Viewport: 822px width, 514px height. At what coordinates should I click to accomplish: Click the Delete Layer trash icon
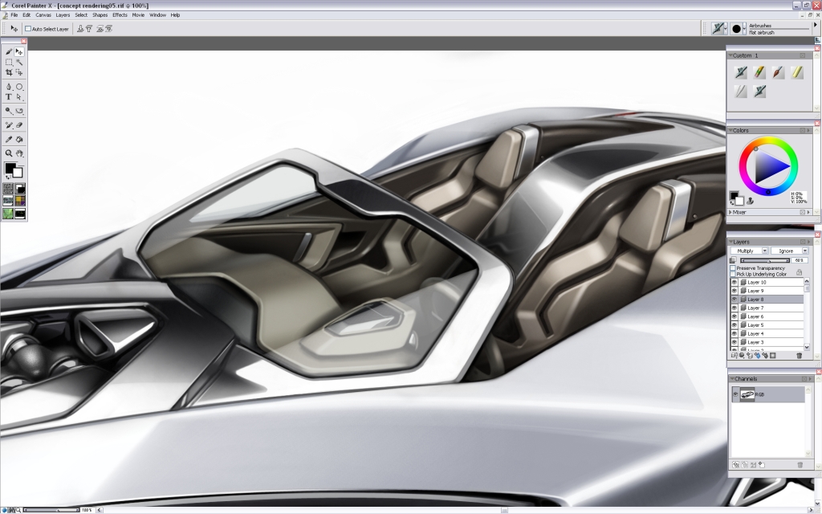click(799, 355)
